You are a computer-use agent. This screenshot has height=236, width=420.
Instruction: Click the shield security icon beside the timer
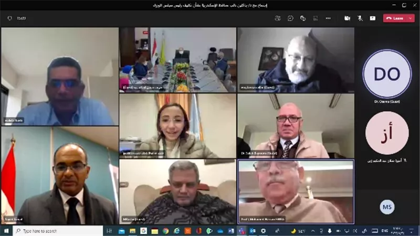9,18
